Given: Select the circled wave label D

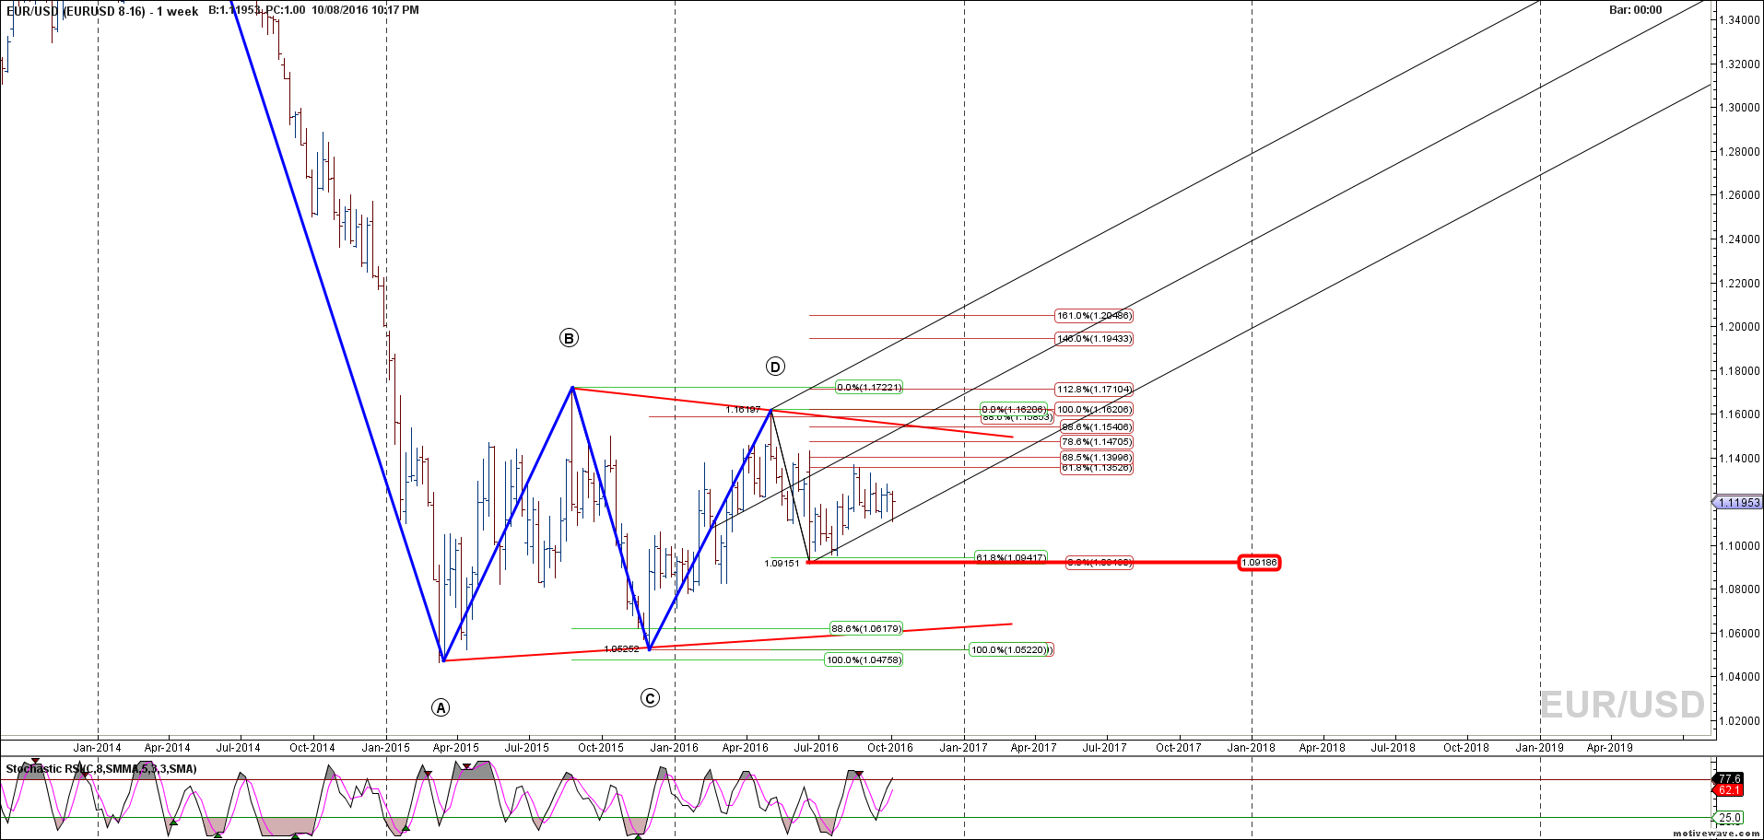Looking at the screenshot, I should point(775,367).
